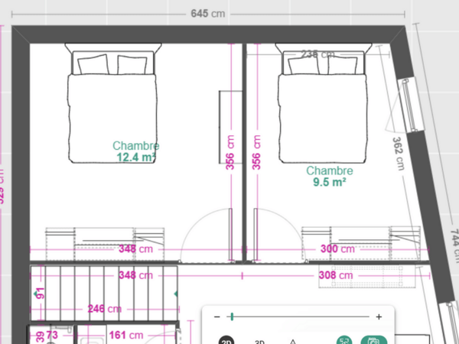Click the Chambre 9.5 m² room label
This screenshot has width=459, height=344.
pyautogui.click(x=330, y=177)
